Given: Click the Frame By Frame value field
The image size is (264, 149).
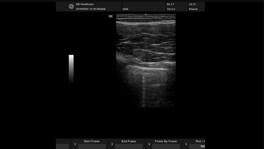Looking at the screenshot, I should (x=166, y=146).
